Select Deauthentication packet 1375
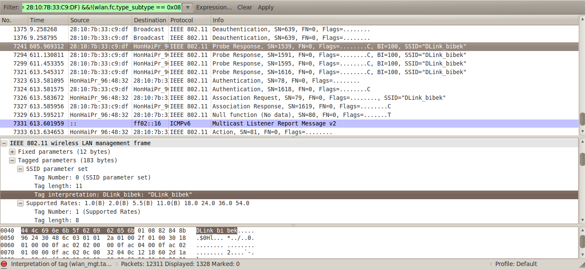Viewport: 585px width, 269px height. point(258,29)
